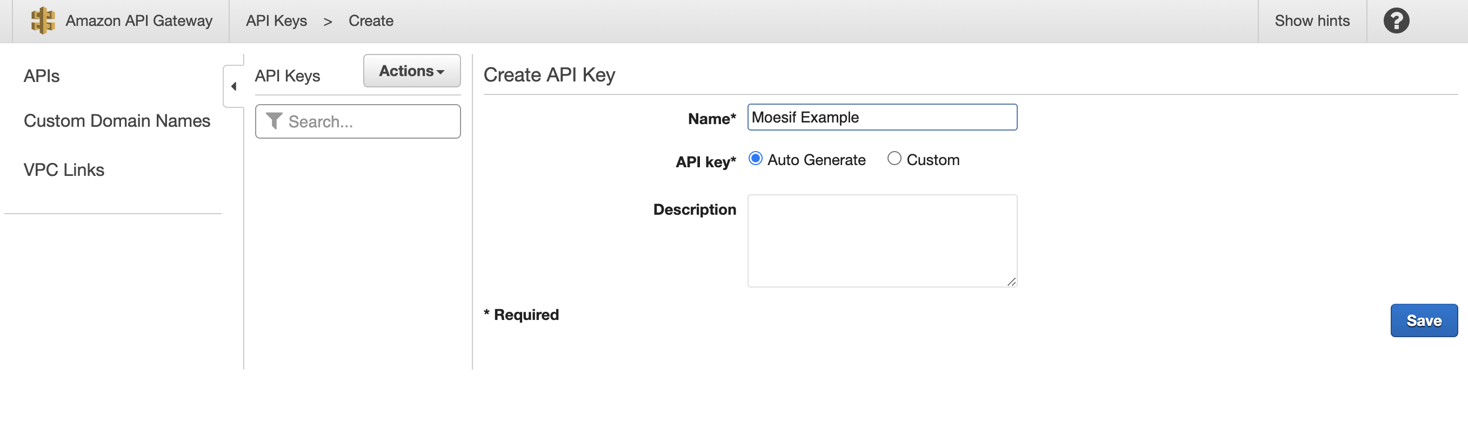Select the Custom API key option

[x=894, y=159]
